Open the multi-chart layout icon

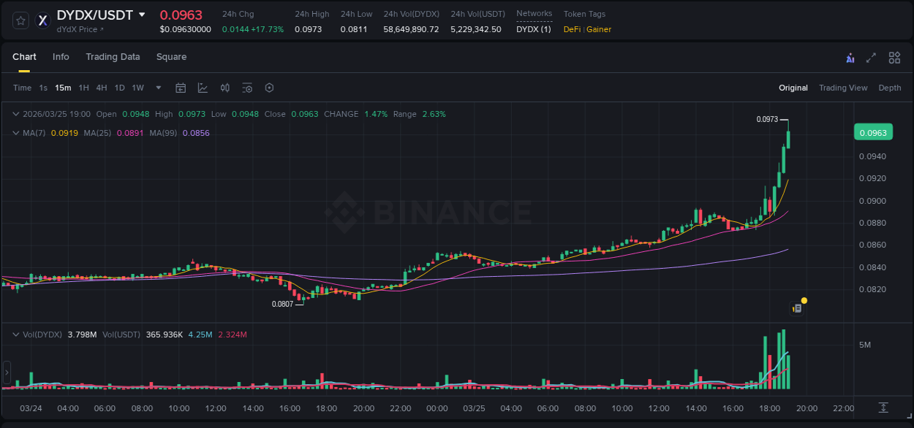[894, 57]
